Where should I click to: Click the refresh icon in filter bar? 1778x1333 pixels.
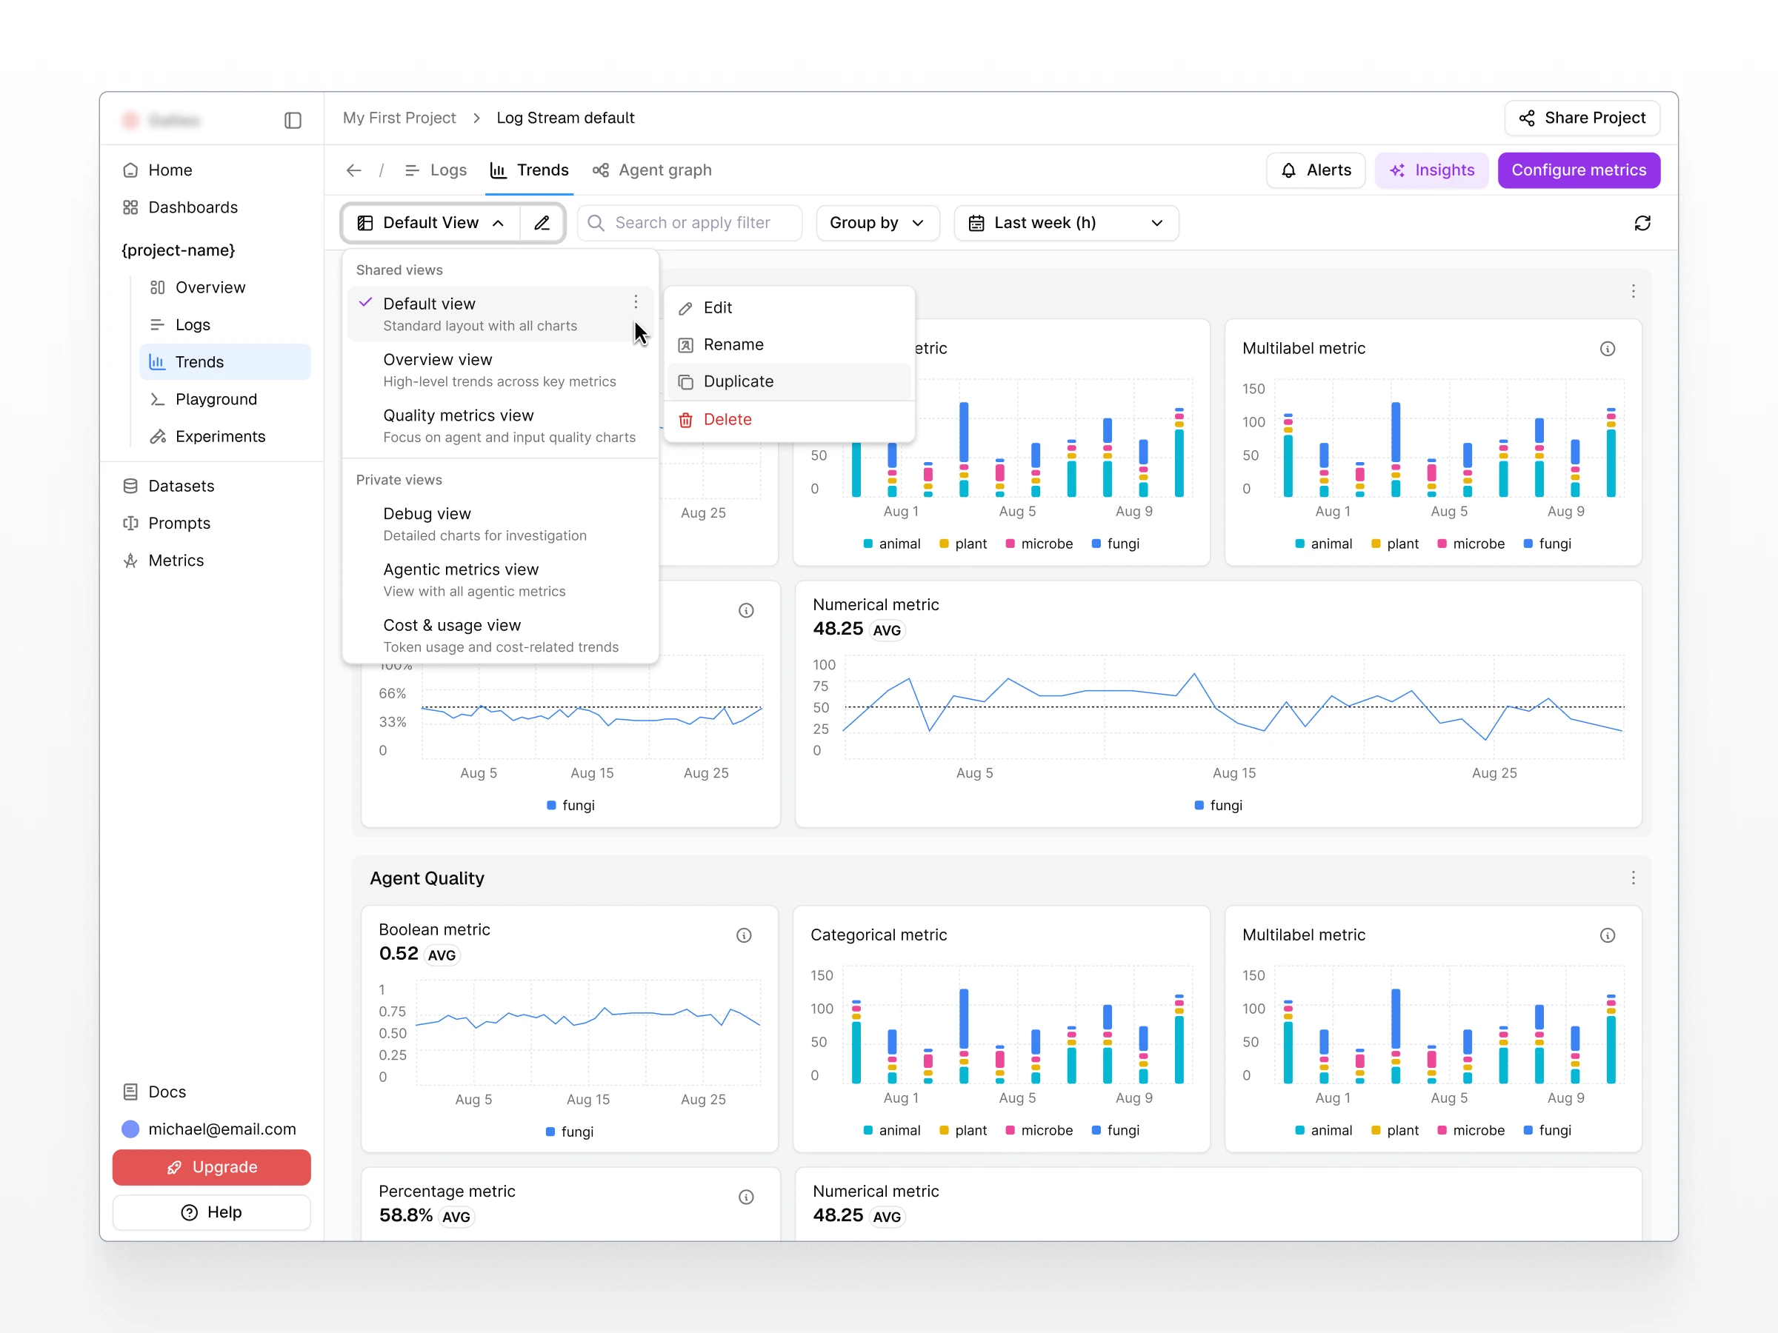pyautogui.click(x=1642, y=223)
